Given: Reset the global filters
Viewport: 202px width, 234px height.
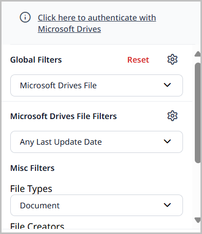Looking at the screenshot, I should (138, 60).
